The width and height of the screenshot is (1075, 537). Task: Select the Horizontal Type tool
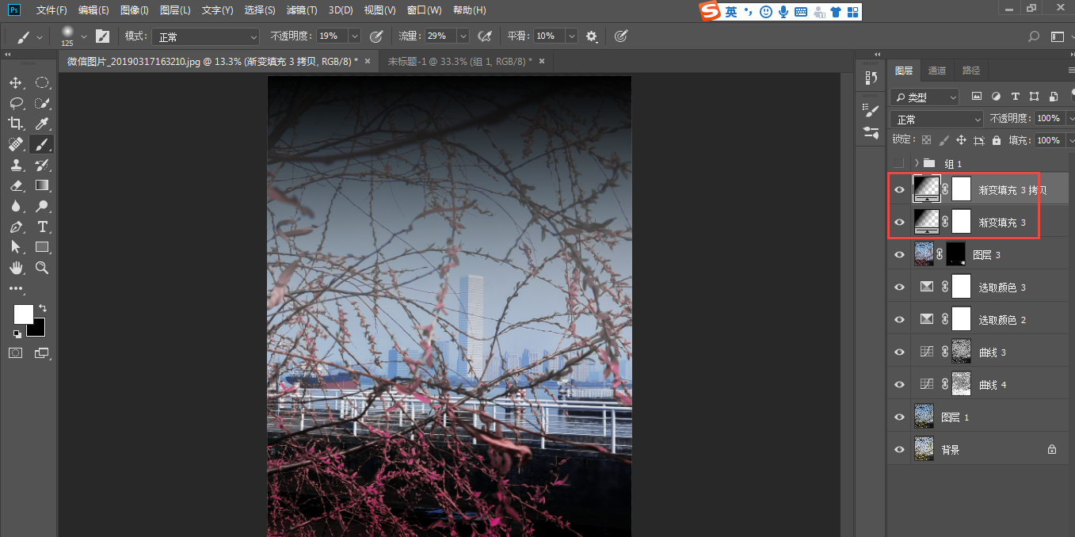(43, 227)
